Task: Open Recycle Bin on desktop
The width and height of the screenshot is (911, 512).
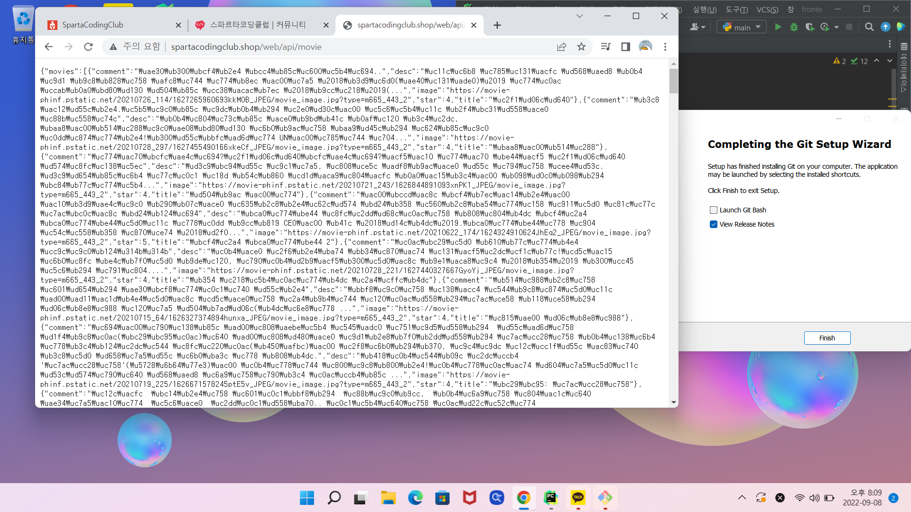Action: click(23, 25)
